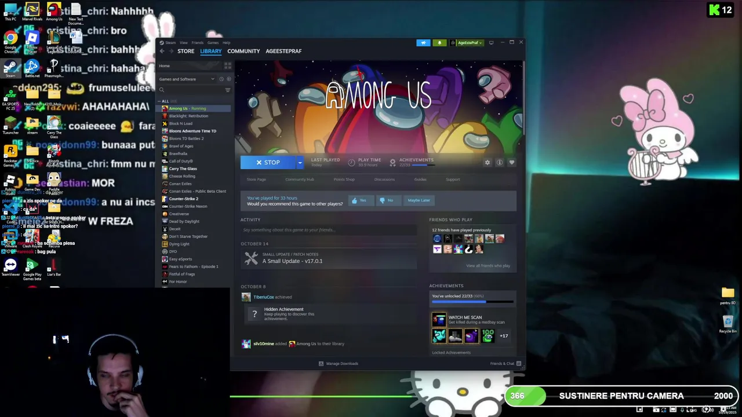Screen dimensions: 742x417
Task: Open the WATCH ME SCAN achievement icon
Action: click(x=439, y=320)
